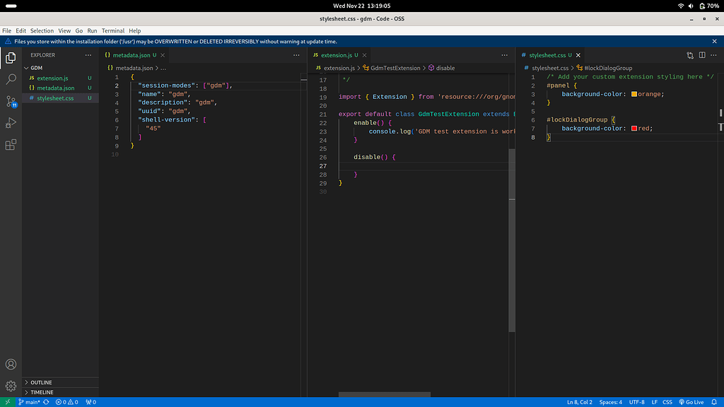Open the Search view in activity bar

click(11, 79)
